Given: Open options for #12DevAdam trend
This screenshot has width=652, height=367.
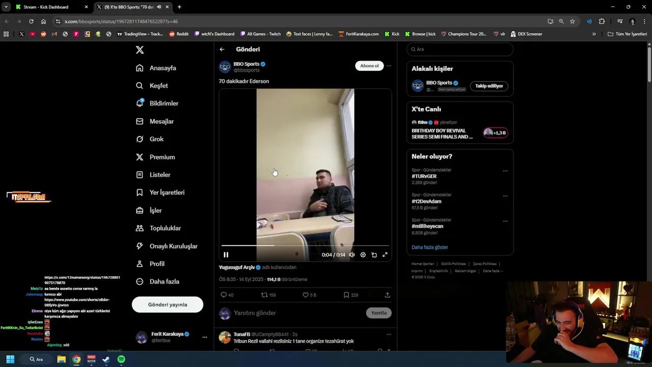Looking at the screenshot, I should pos(505,196).
